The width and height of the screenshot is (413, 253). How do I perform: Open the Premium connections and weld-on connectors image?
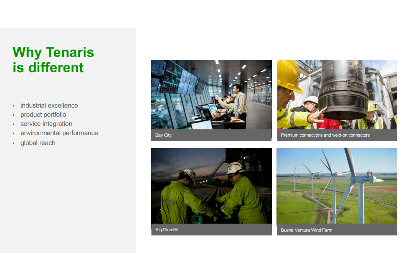(x=337, y=95)
